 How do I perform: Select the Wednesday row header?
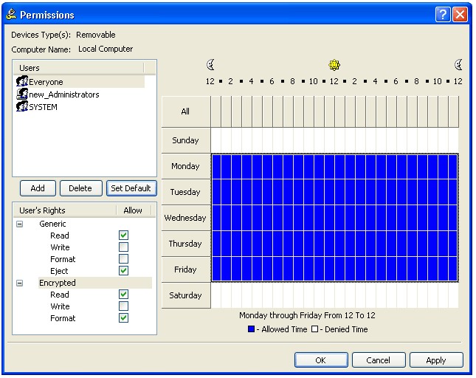coord(186,218)
